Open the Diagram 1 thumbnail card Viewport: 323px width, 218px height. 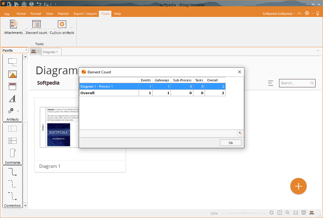coord(80,135)
